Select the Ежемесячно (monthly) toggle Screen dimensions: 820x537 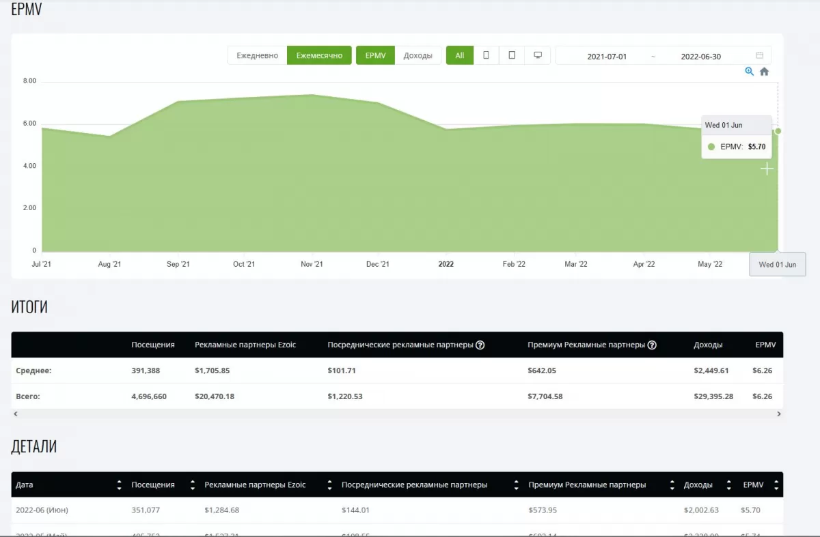click(x=319, y=55)
